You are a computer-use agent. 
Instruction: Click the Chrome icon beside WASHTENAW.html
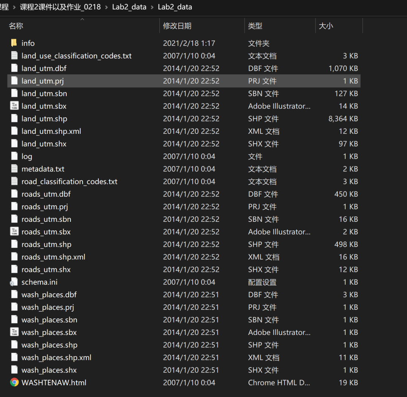click(14, 383)
